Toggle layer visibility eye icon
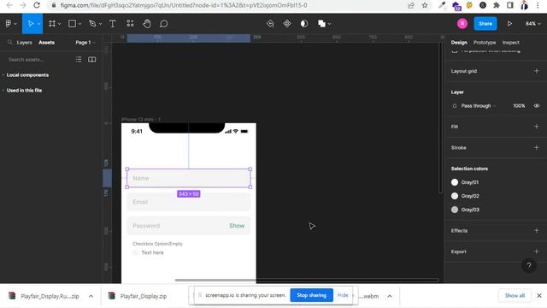Screen dimensions: 547x308 coord(537,106)
